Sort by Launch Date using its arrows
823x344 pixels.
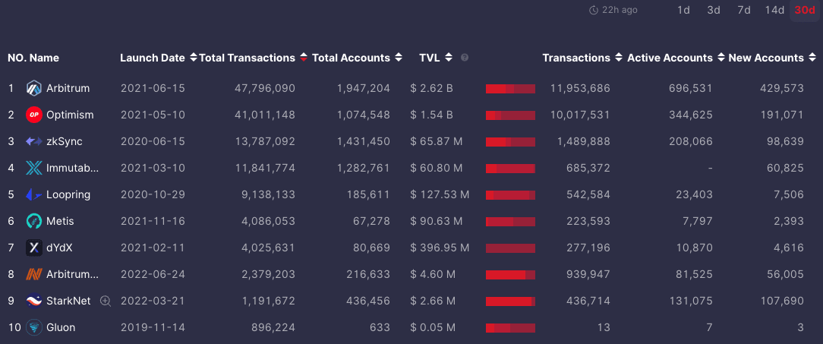[194, 58]
